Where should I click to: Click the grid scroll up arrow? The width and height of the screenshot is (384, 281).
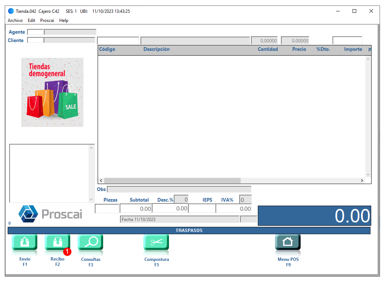pyautogui.click(x=368, y=59)
